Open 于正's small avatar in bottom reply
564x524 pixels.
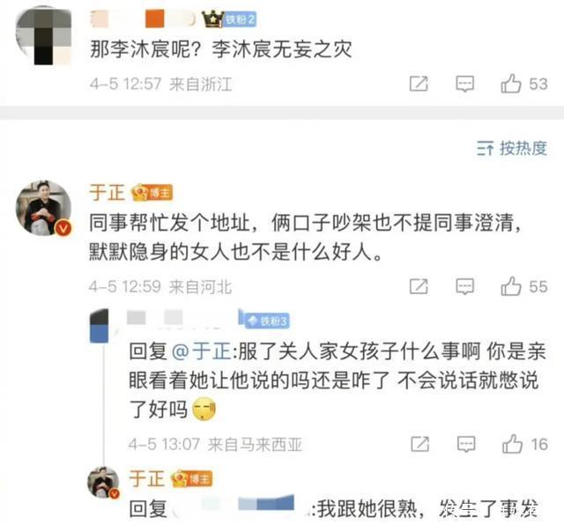[x=103, y=483]
